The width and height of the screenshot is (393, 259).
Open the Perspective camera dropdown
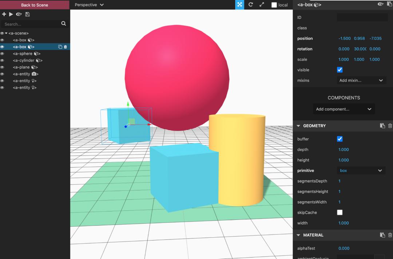tap(89, 5)
